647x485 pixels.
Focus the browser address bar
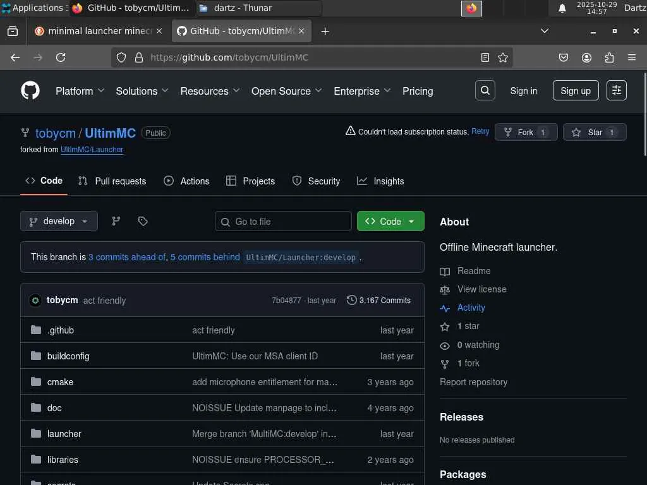(311, 57)
